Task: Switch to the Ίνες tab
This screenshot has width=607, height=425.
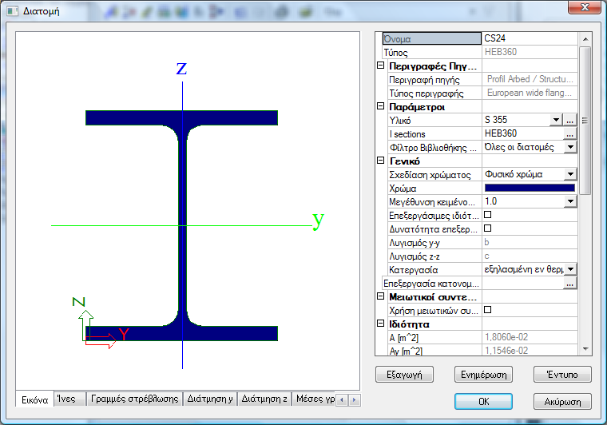Action: pos(69,399)
